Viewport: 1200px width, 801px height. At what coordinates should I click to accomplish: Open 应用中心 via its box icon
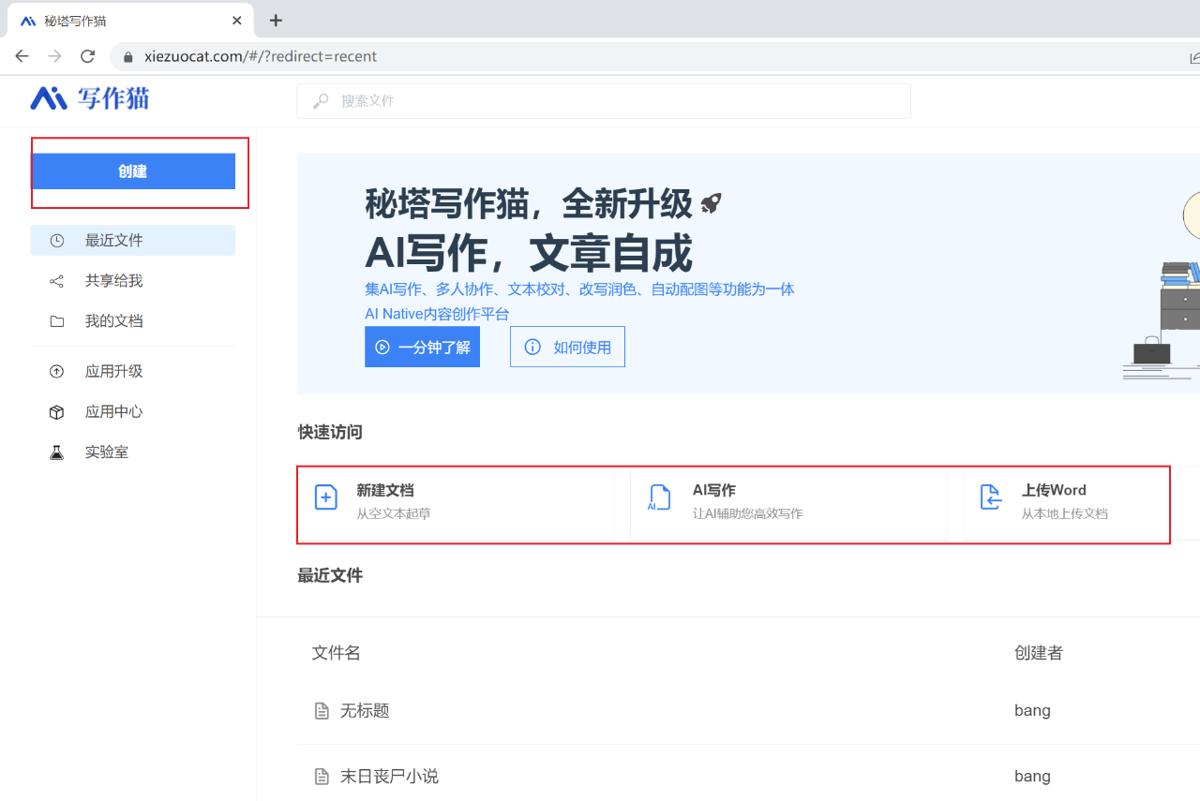[x=56, y=411]
